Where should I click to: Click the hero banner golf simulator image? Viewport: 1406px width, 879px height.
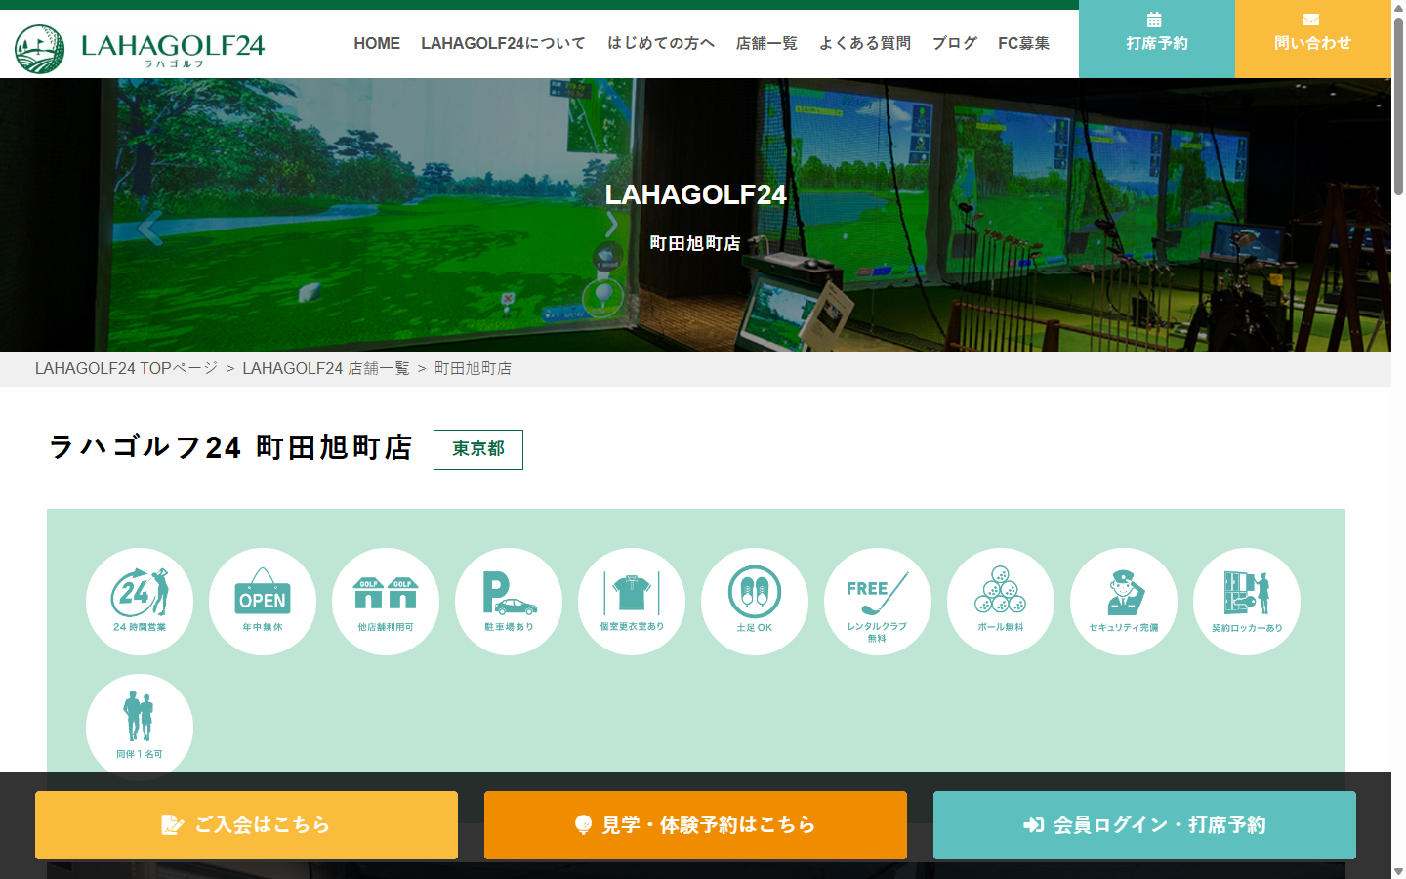click(x=695, y=215)
